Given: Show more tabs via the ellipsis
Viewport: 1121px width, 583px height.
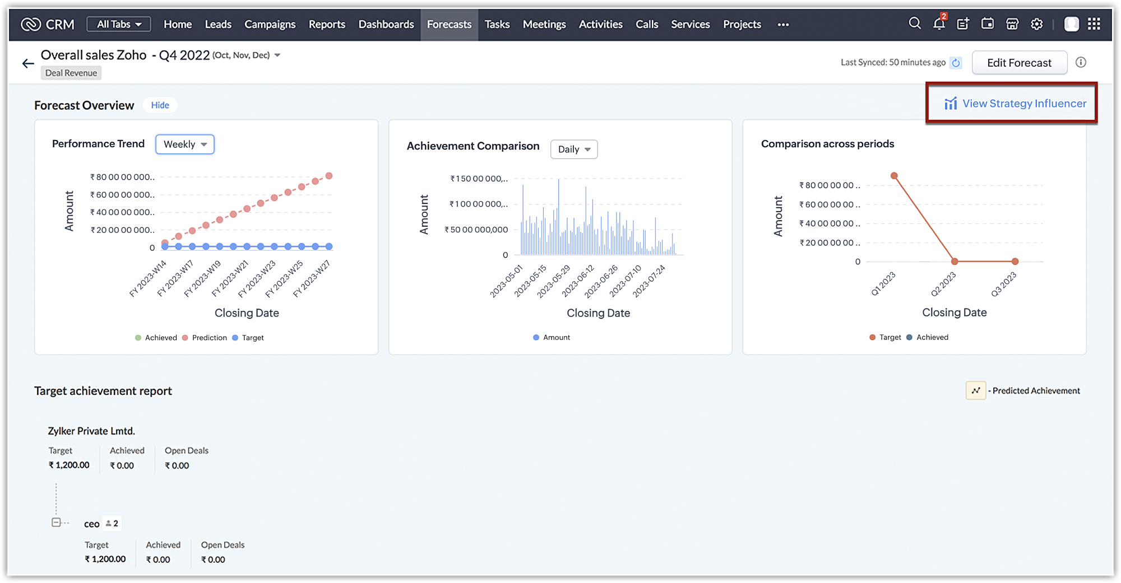Looking at the screenshot, I should (x=783, y=25).
